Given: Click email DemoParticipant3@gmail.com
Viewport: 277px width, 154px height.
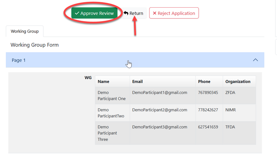Looking at the screenshot, I should tap(160, 127).
